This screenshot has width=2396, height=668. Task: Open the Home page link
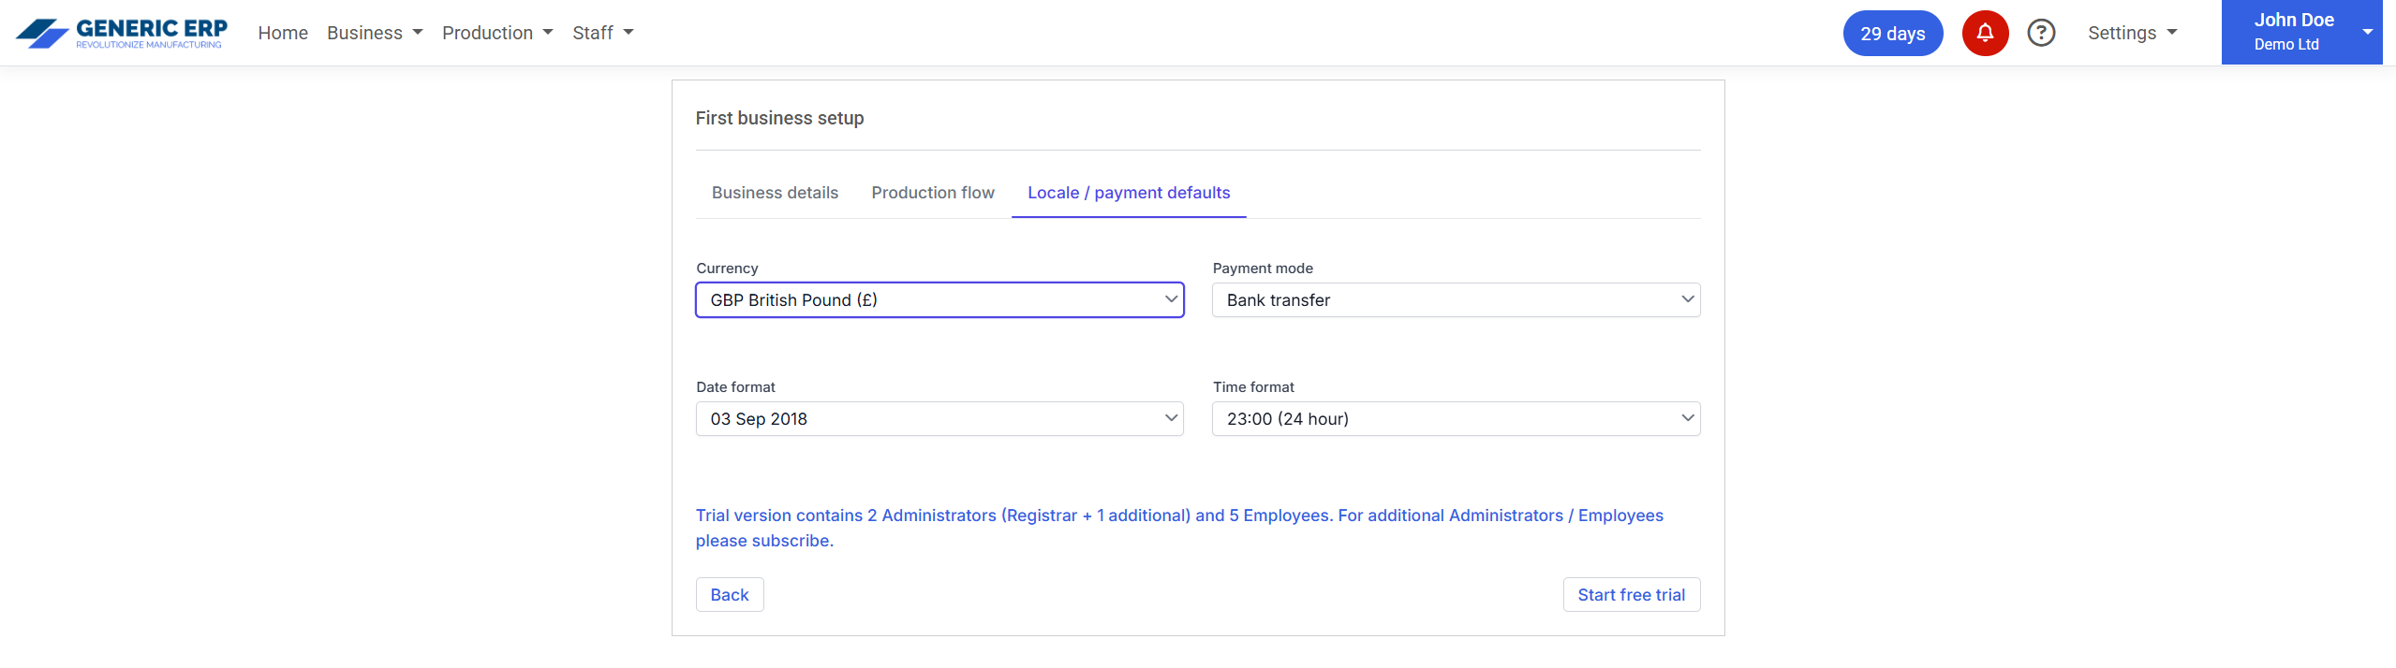283,33
